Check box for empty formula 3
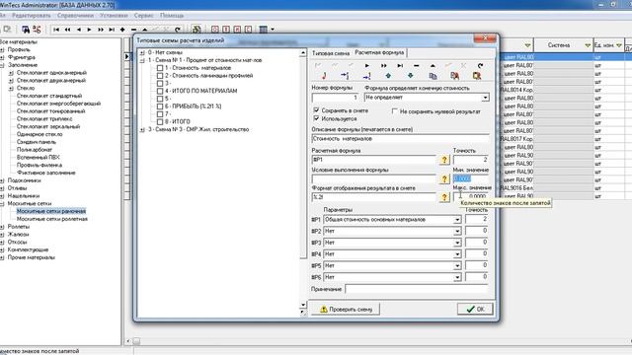The image size is (632, 355). click(x=160, y=83)
